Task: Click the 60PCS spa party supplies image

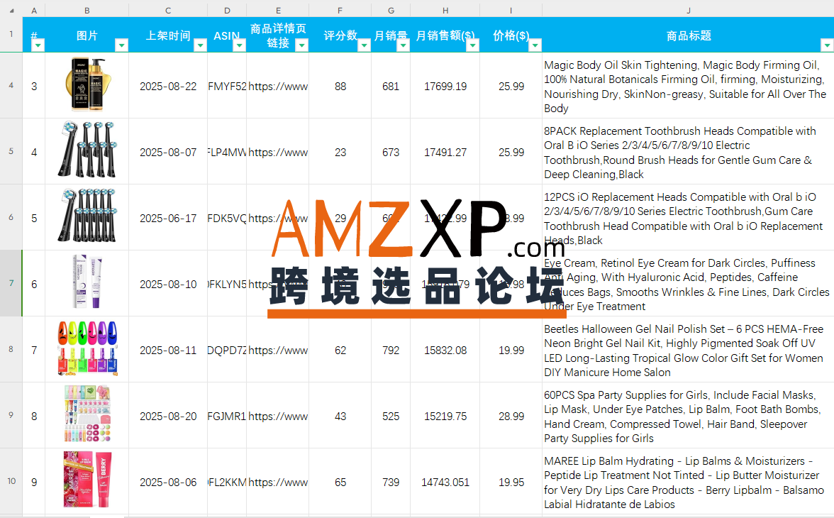Action: click(x=87, y=415)
